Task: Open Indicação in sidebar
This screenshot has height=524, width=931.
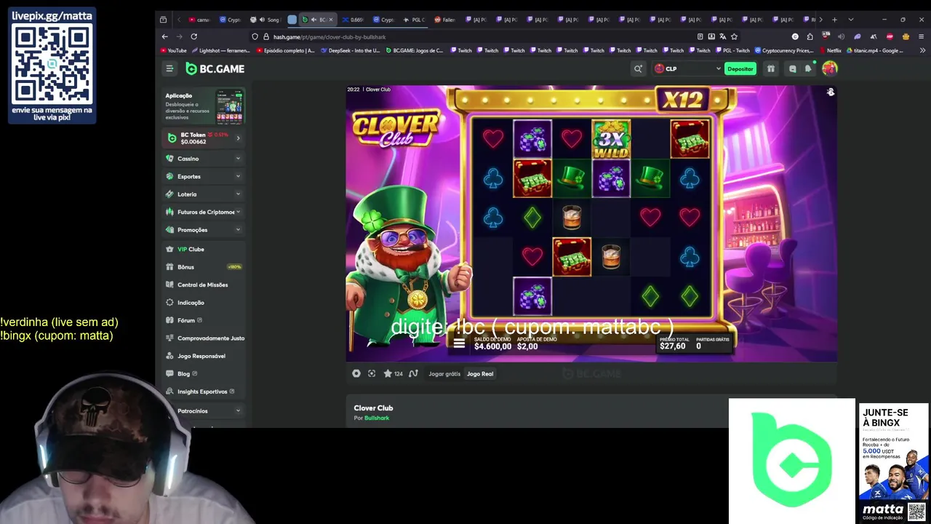Action: tap(204, 303)
